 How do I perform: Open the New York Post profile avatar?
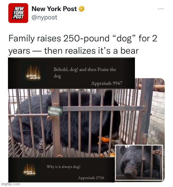tap(18, 13)
